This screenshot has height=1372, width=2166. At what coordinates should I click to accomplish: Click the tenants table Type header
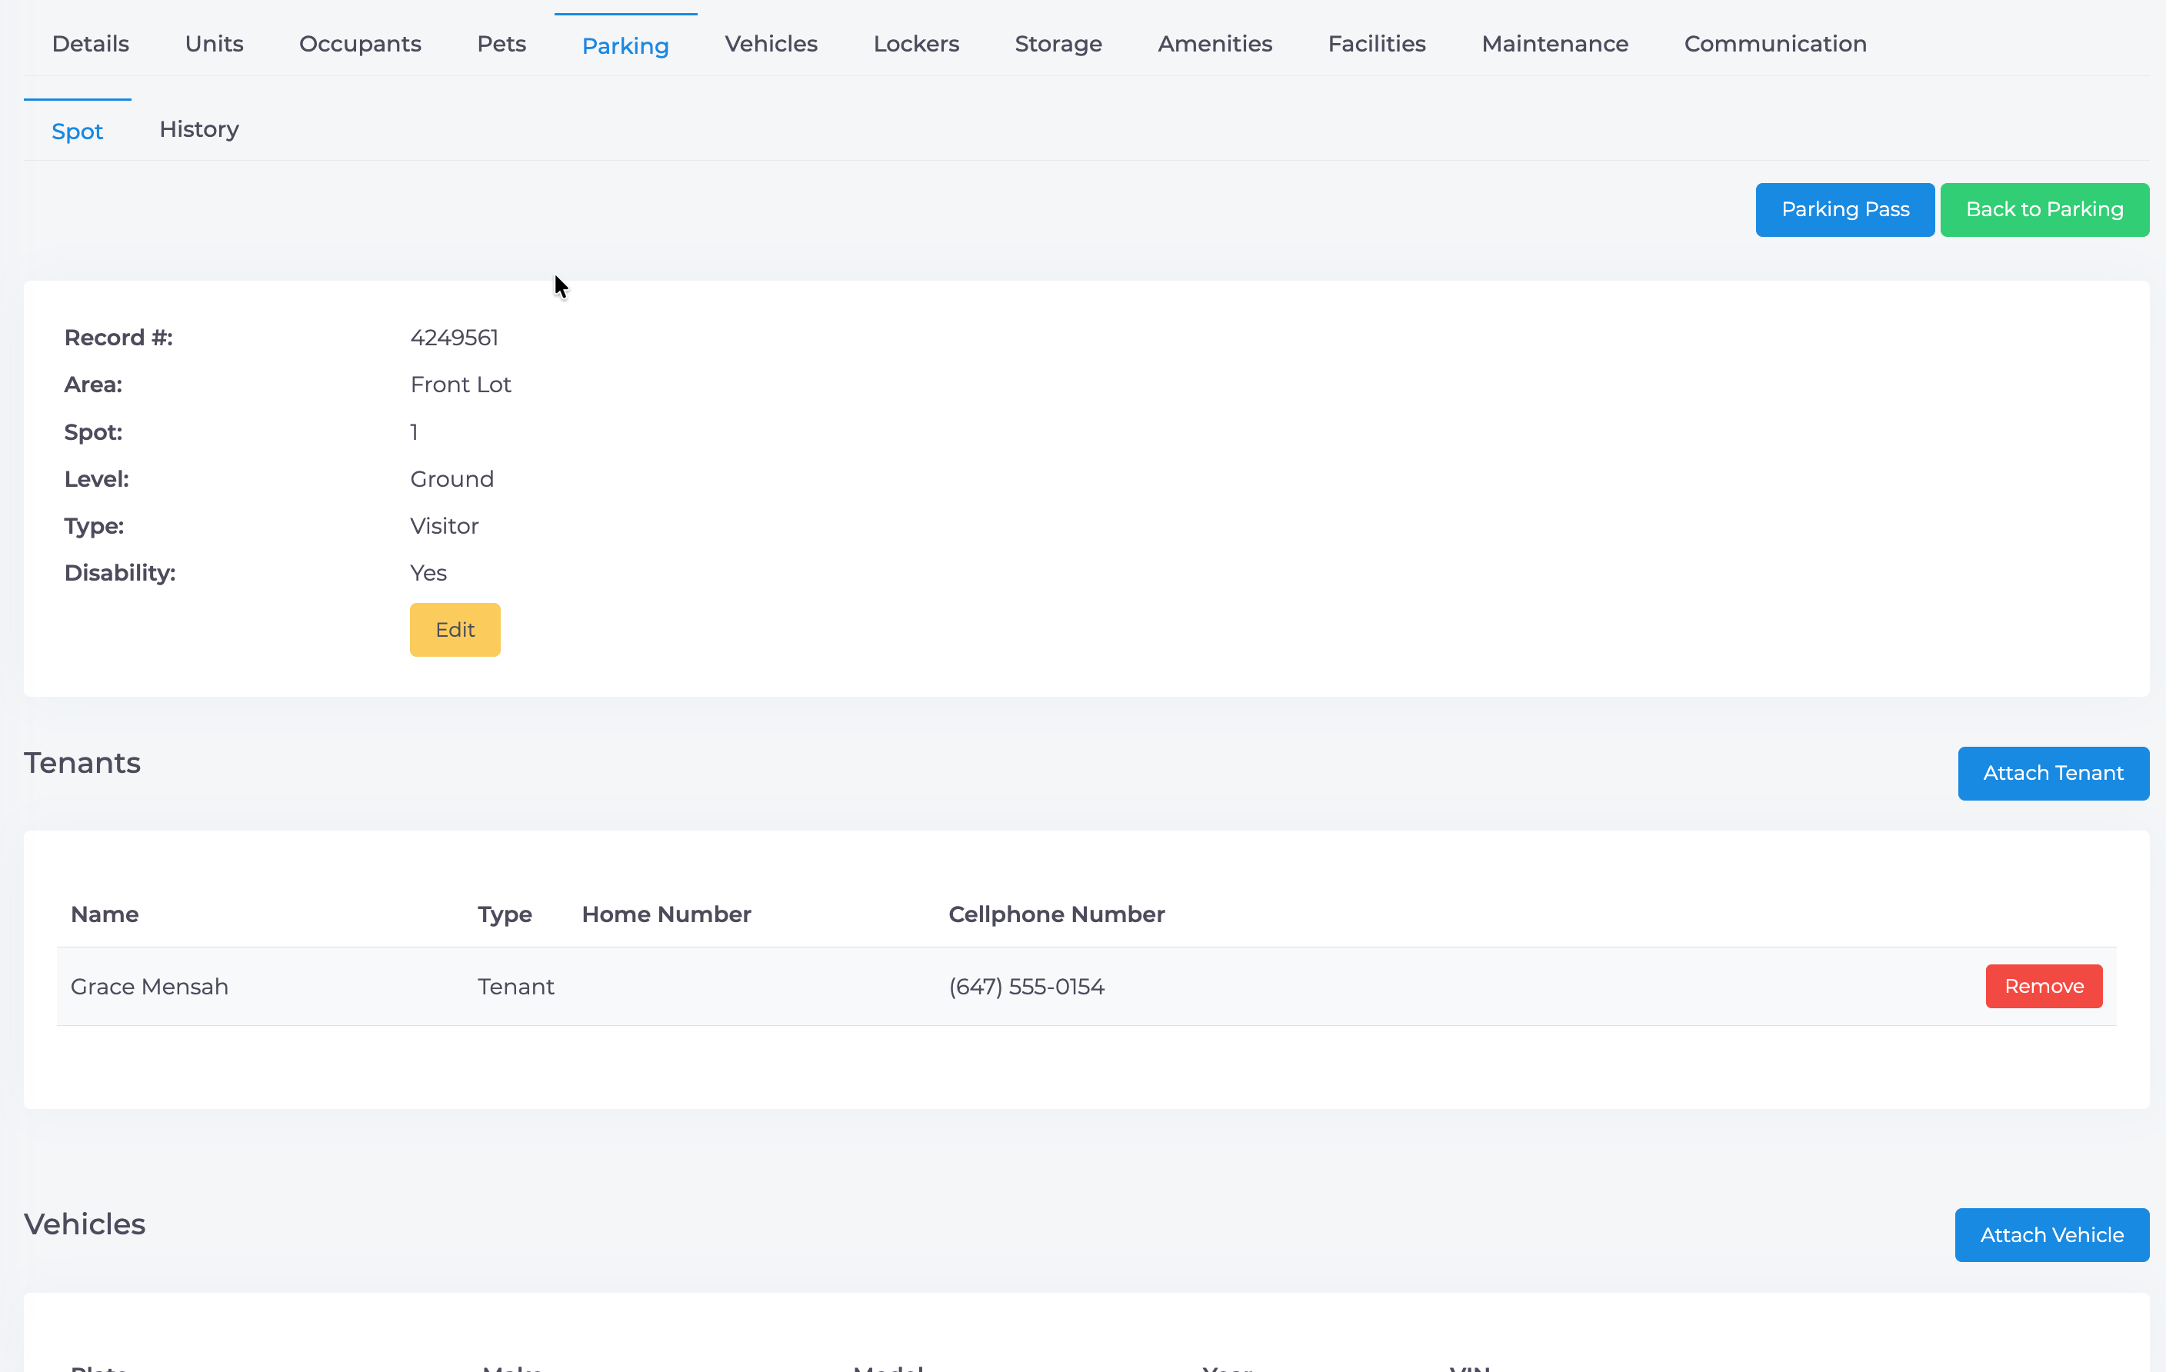click(505, 914)
